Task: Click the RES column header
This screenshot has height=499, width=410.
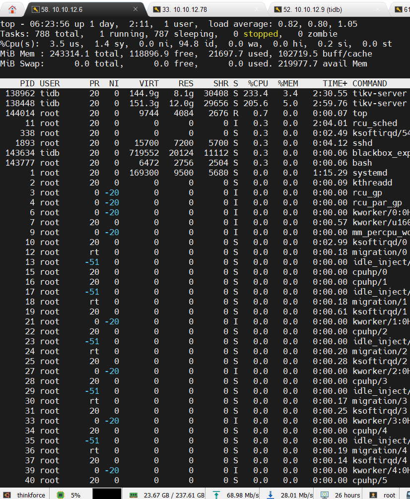Action: click(186, 83)
